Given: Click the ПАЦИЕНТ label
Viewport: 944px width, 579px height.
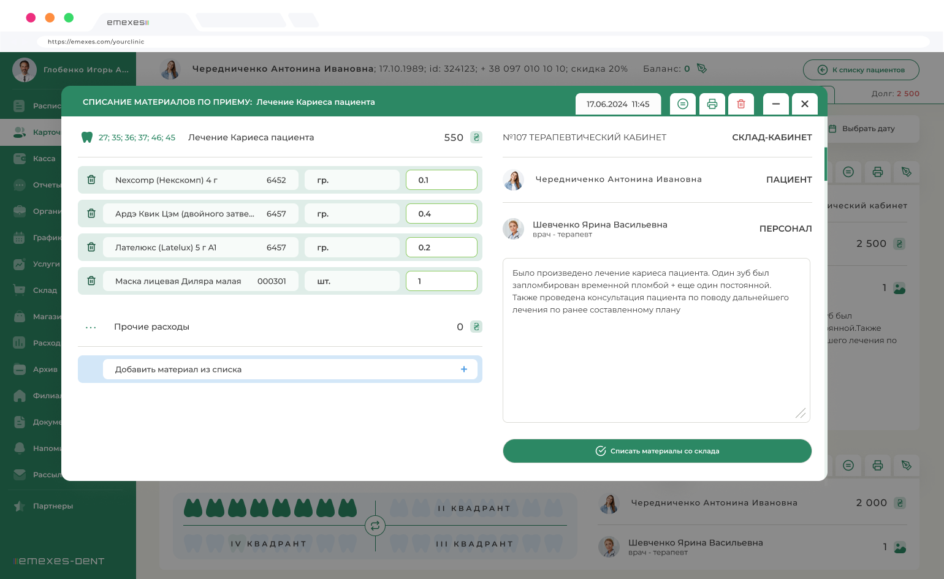Looking at the screenshot, I should coord(789,180).
